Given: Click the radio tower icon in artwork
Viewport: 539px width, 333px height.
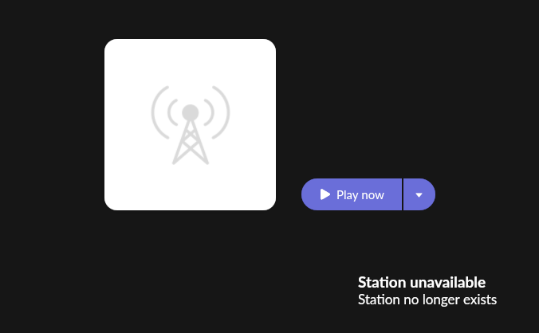Looking at the screenshot, I should click(191, 125).
